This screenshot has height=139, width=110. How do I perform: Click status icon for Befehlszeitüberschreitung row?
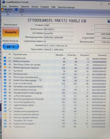pos(5,89)
